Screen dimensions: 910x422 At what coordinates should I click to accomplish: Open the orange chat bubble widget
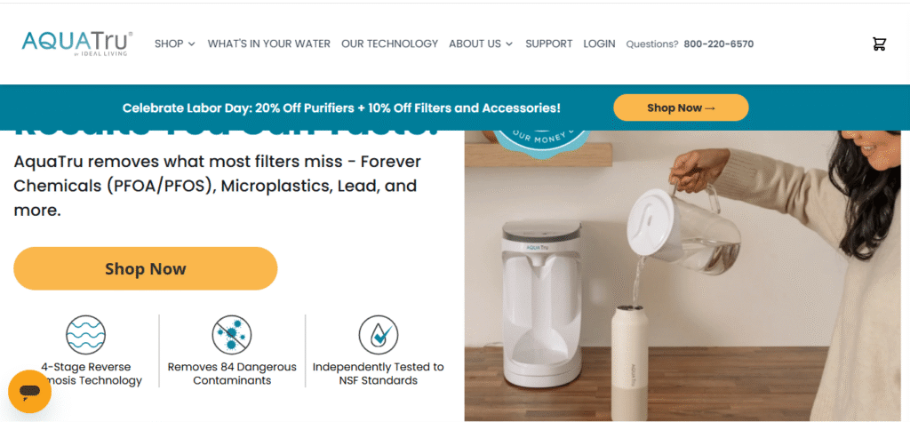point(29,392)
